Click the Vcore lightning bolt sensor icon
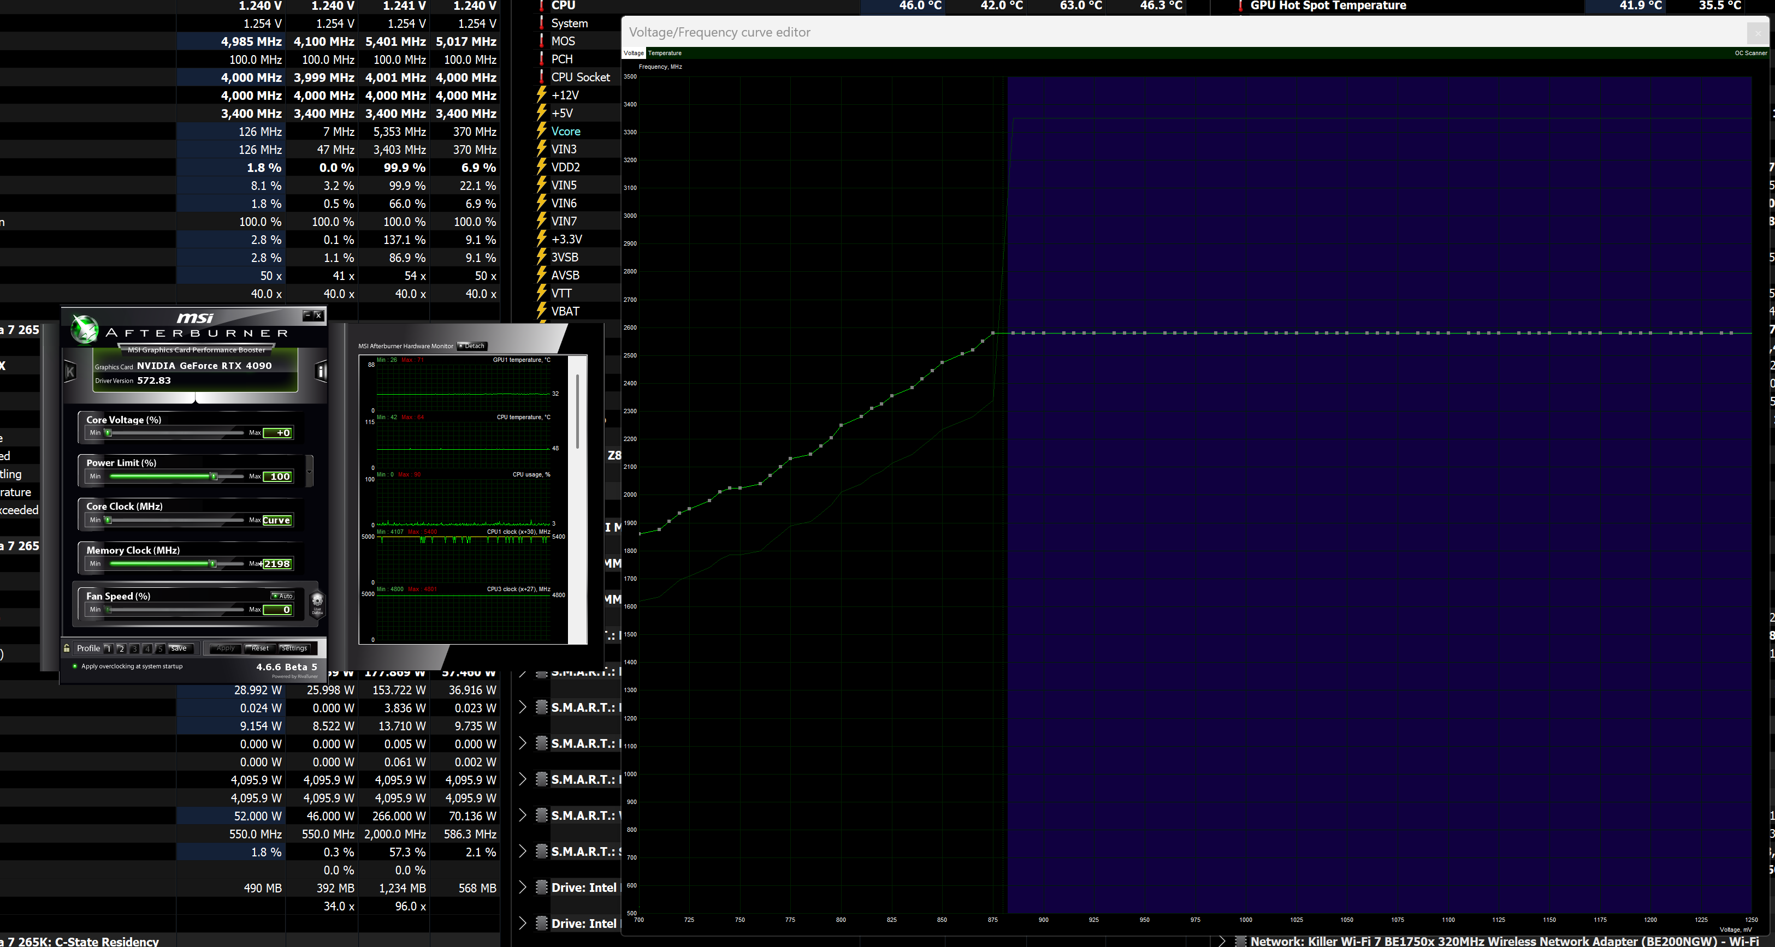This screenshot has height=947, width=1775. (542, 131)
